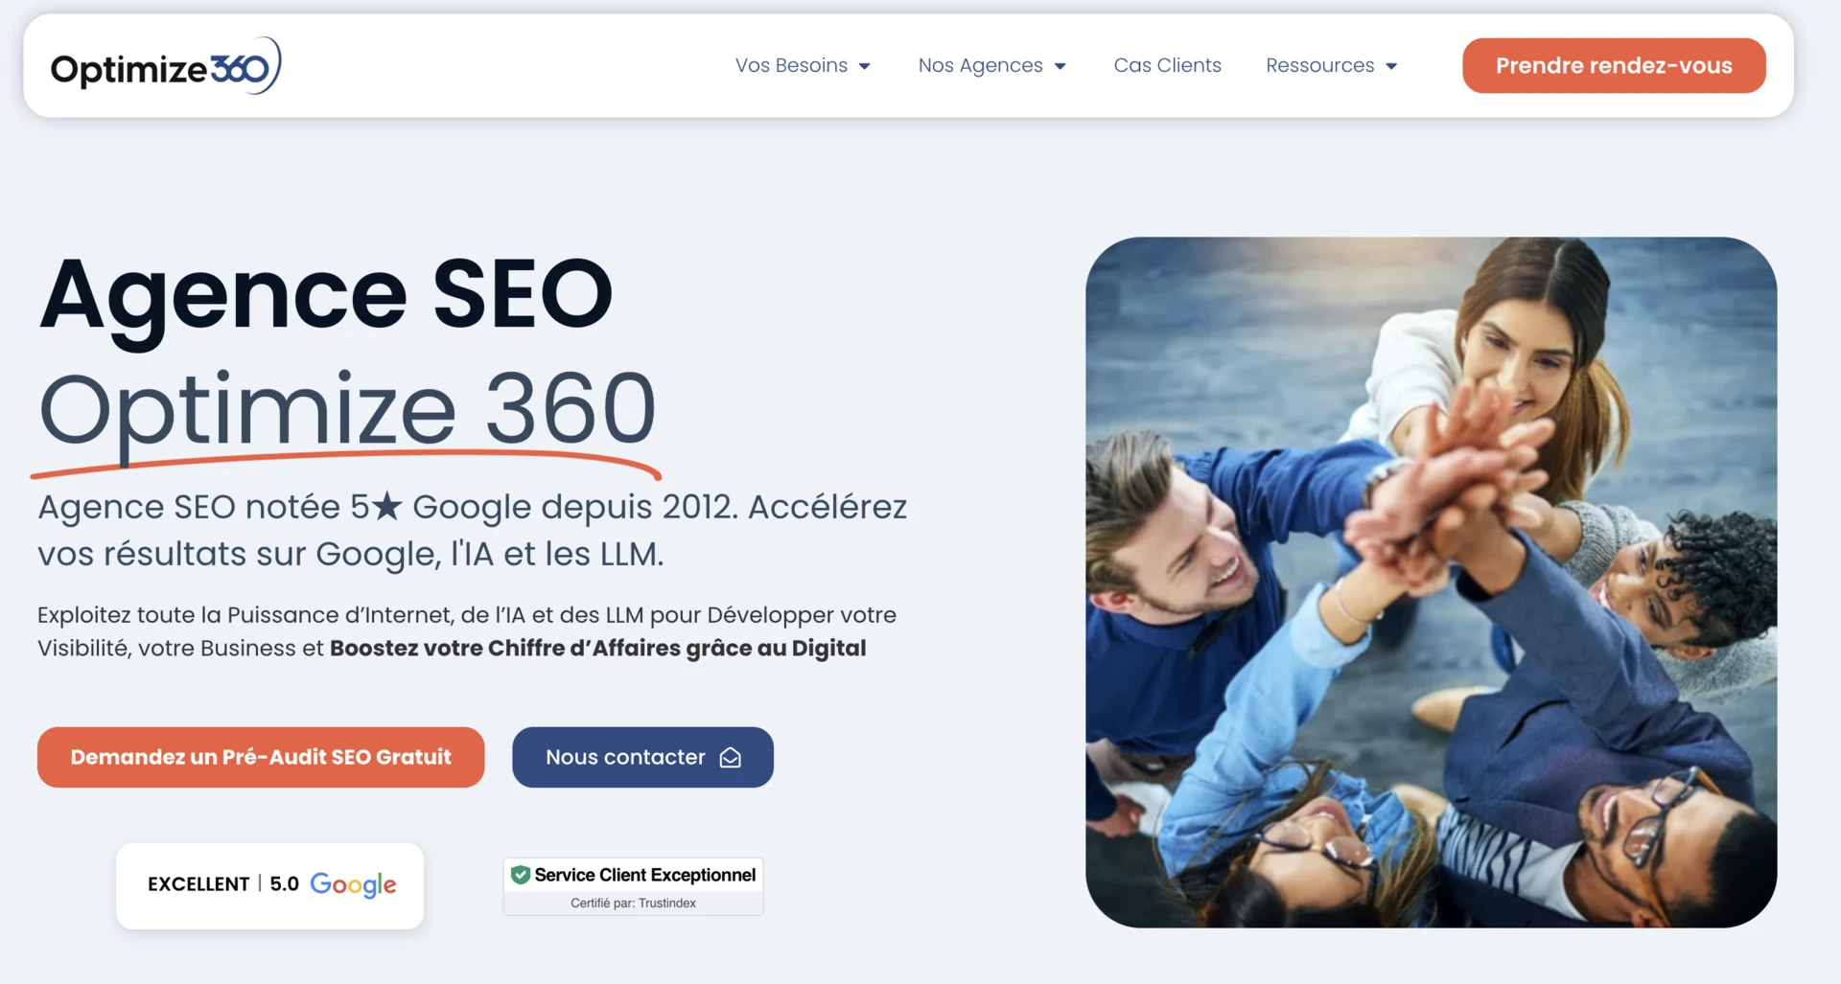Click the envelope icon in Nous contacter
Viewport: 1841px width, 984px height.
731,758
